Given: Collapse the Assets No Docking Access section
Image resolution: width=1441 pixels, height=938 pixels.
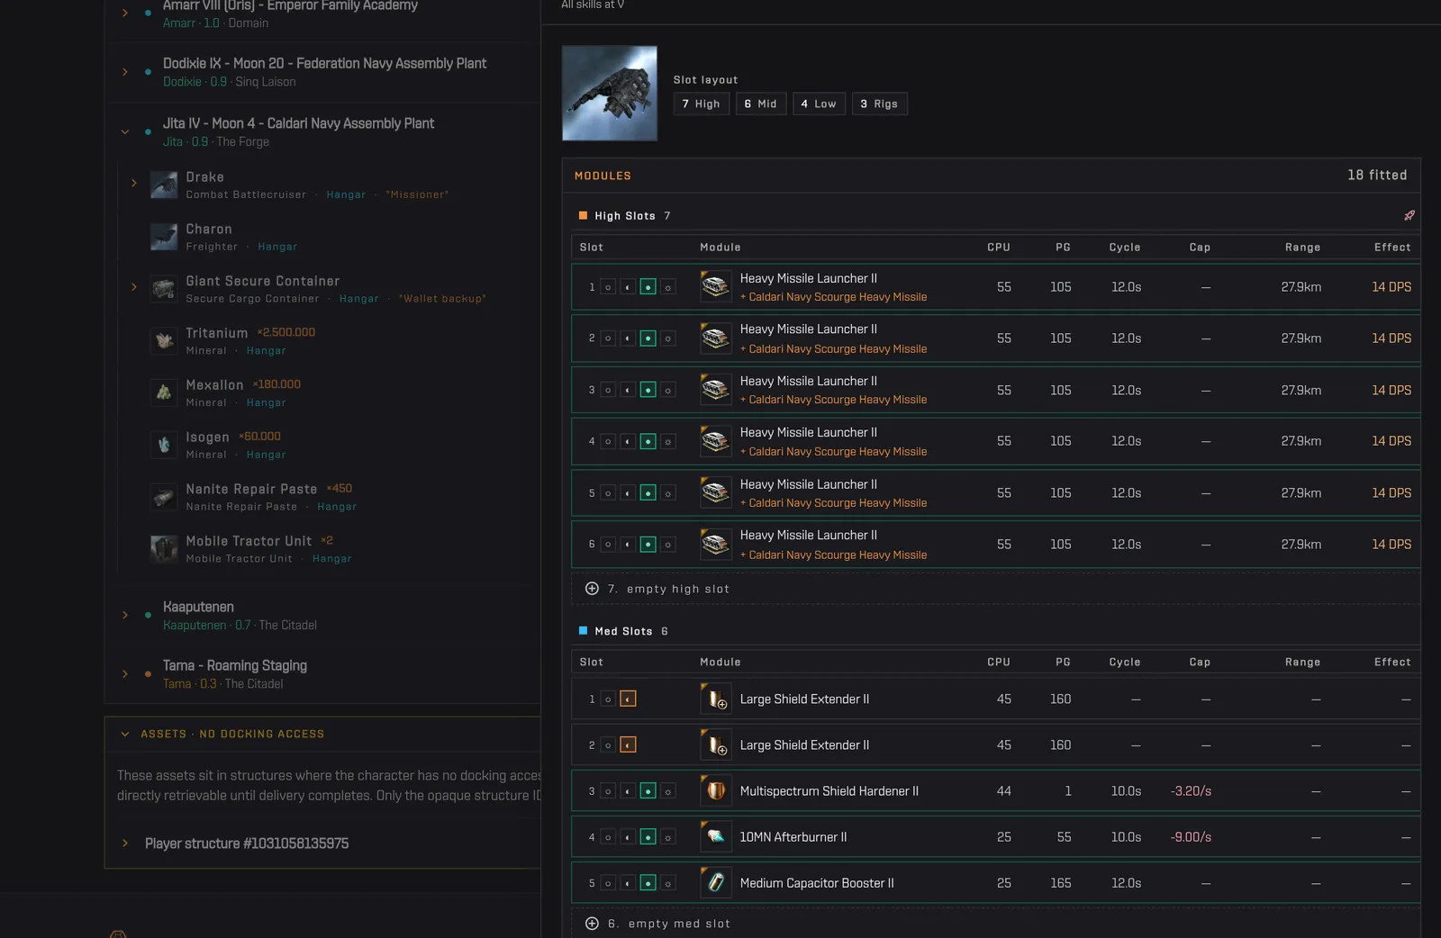Looking at the screenshot, I should click(125, 734).
